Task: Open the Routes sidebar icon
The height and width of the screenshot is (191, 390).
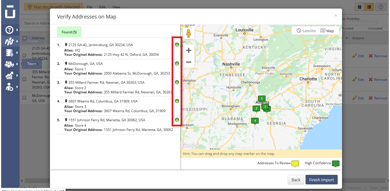Action: click(x=9, y=41)
